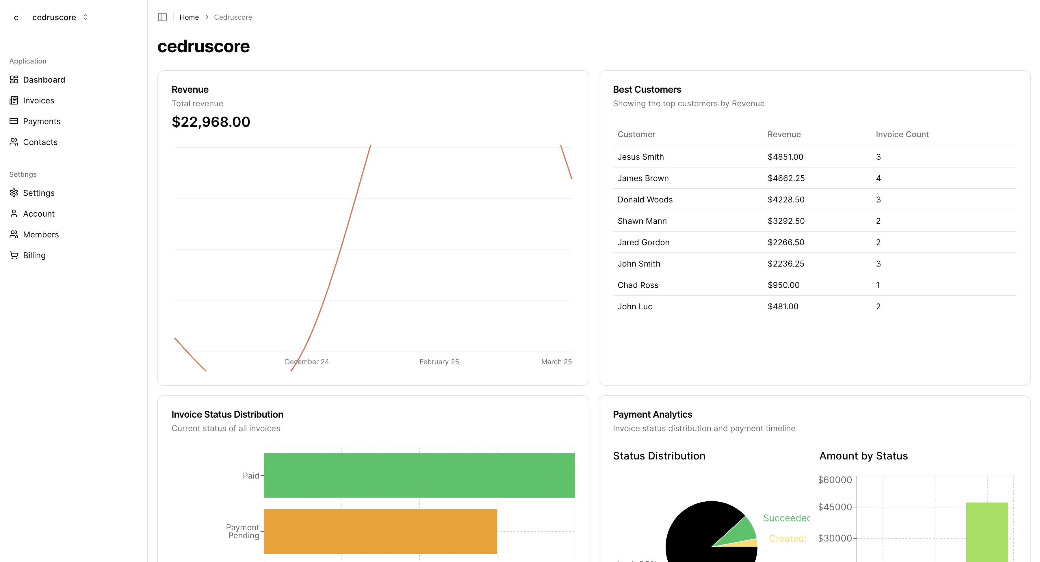Click the Customer column header
1040x562 pixels.
636,135
